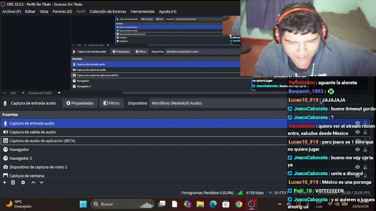Open the Windows Start menu

(83, 204)
